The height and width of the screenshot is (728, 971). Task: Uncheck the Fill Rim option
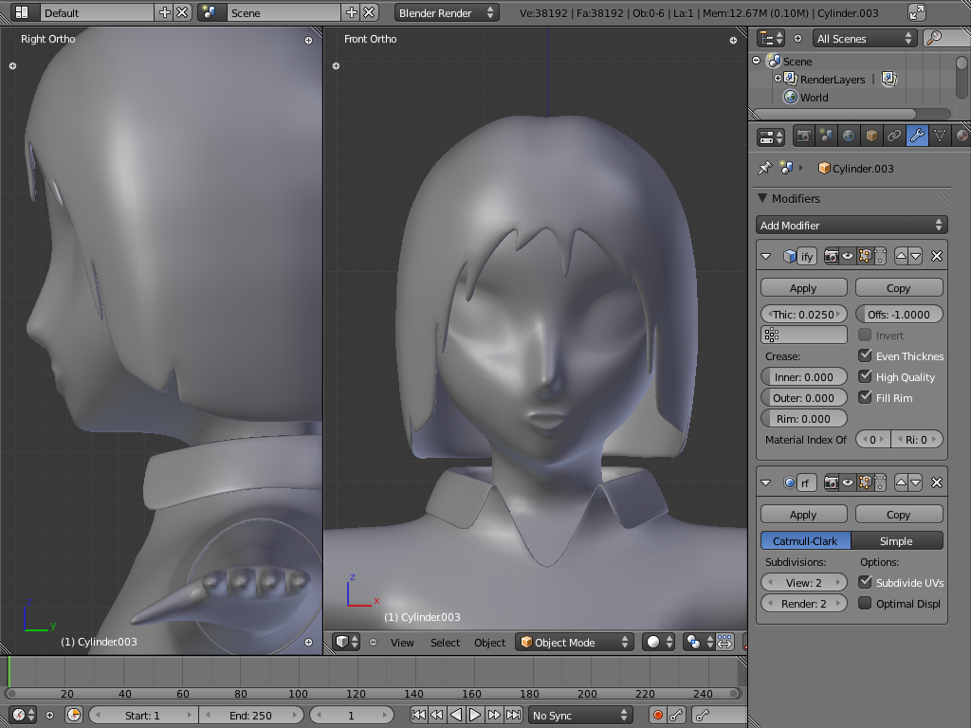point(865,397)
